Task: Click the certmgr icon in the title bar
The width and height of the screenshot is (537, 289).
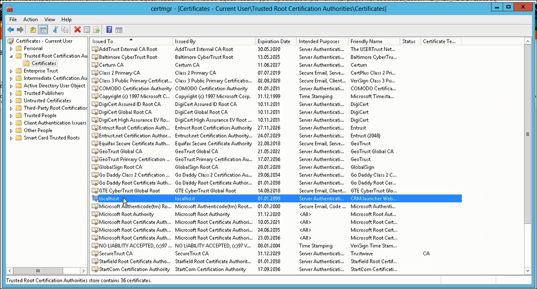Action: coord(10,9)
